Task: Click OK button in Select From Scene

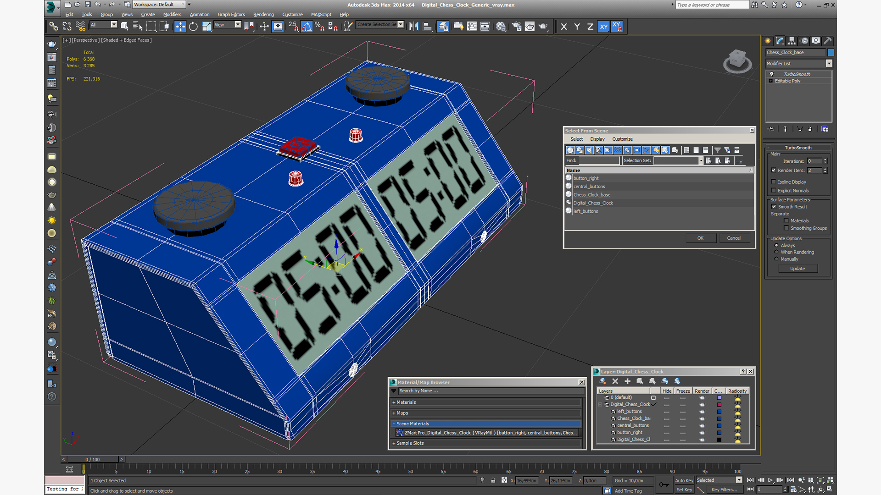Action: [699, 237]
